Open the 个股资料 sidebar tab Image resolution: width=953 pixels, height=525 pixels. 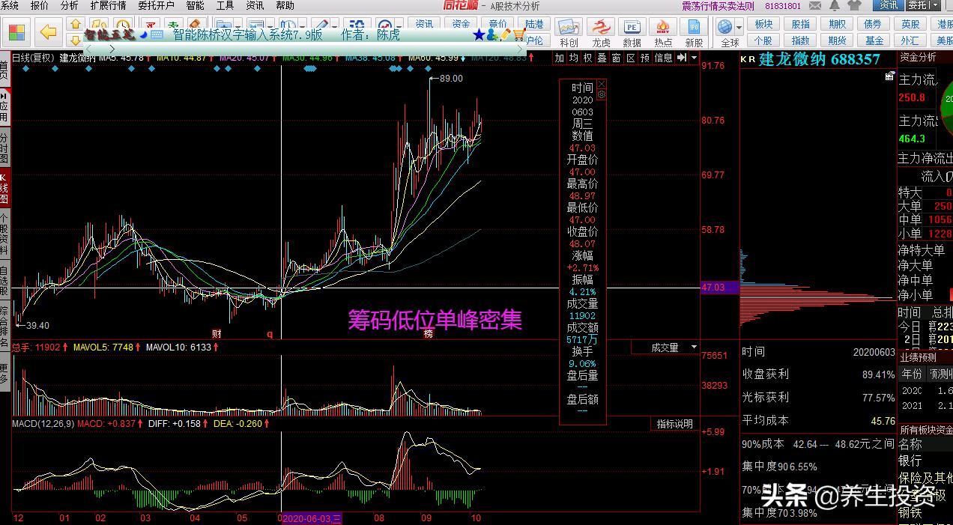coord(4,234)
